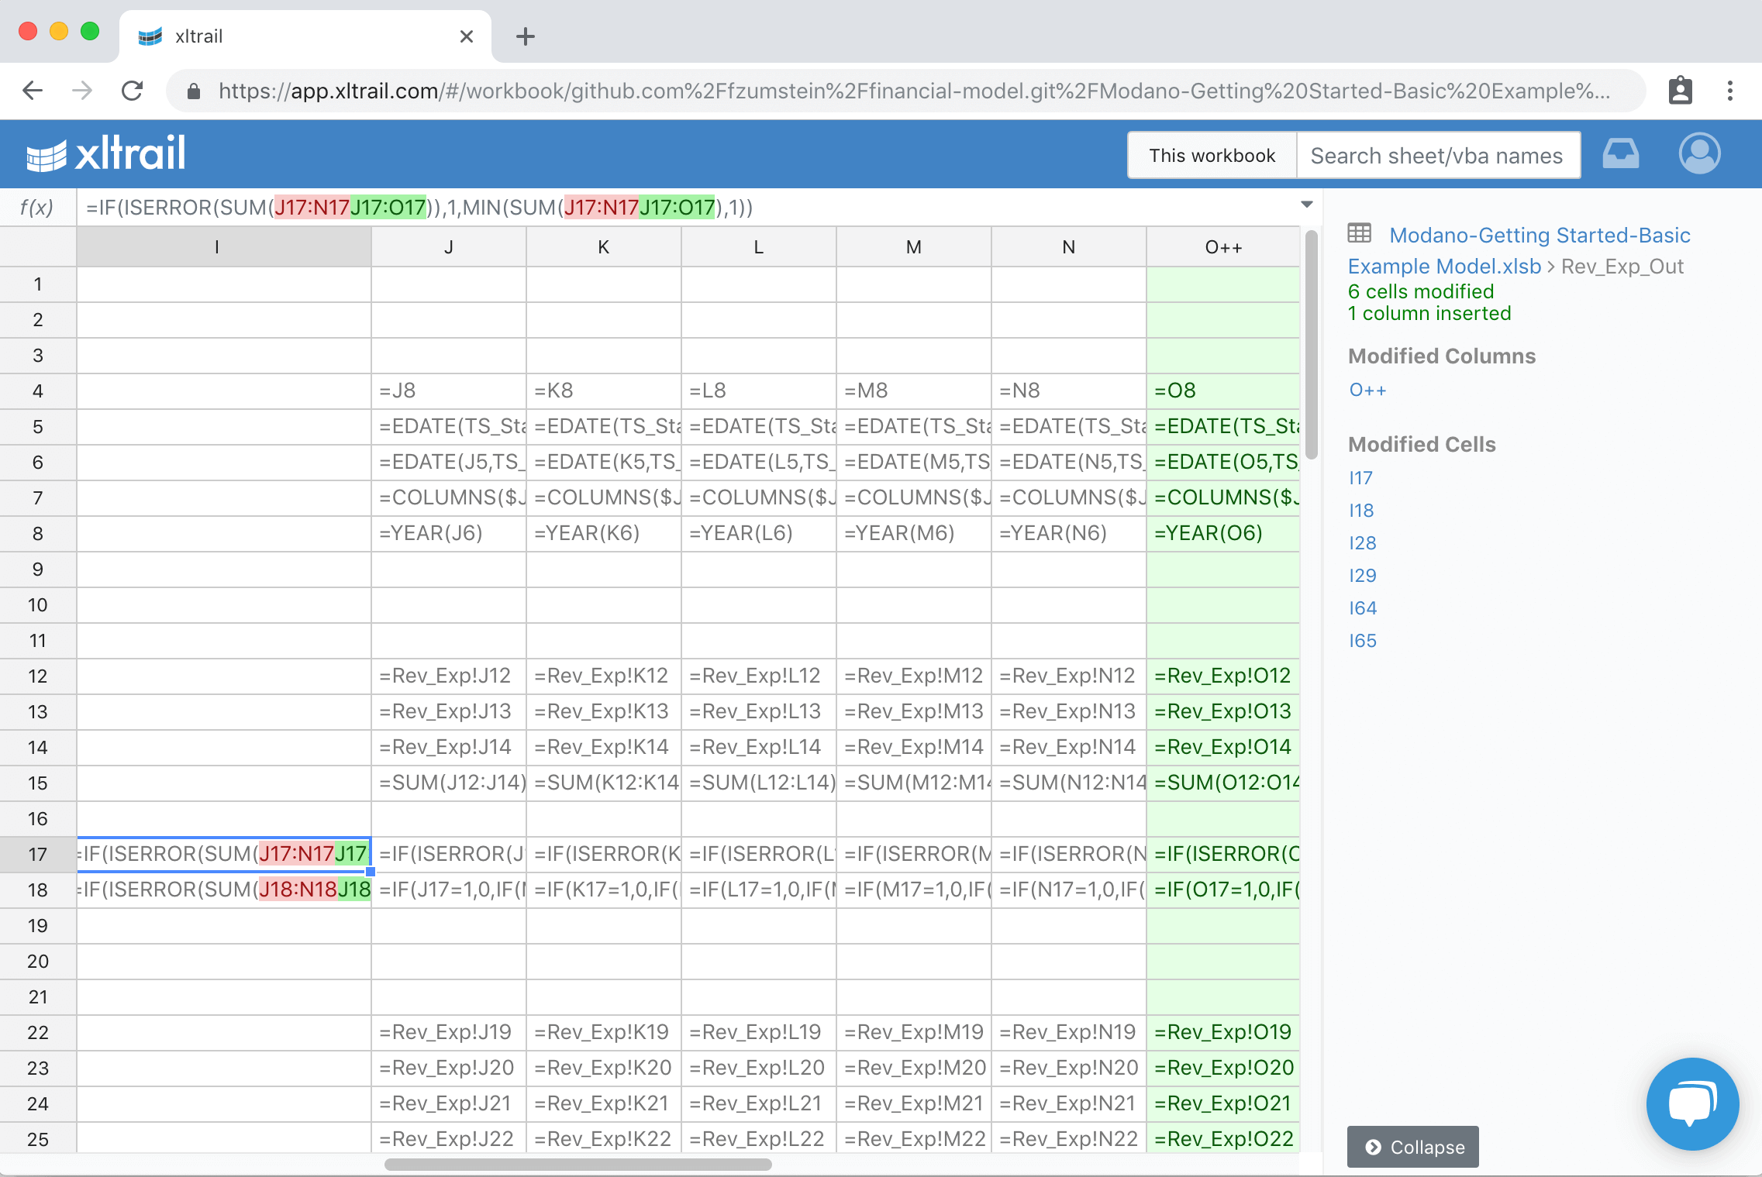Go back using browser back arrow
The image size is (1762, 1177).
(33, 91)
